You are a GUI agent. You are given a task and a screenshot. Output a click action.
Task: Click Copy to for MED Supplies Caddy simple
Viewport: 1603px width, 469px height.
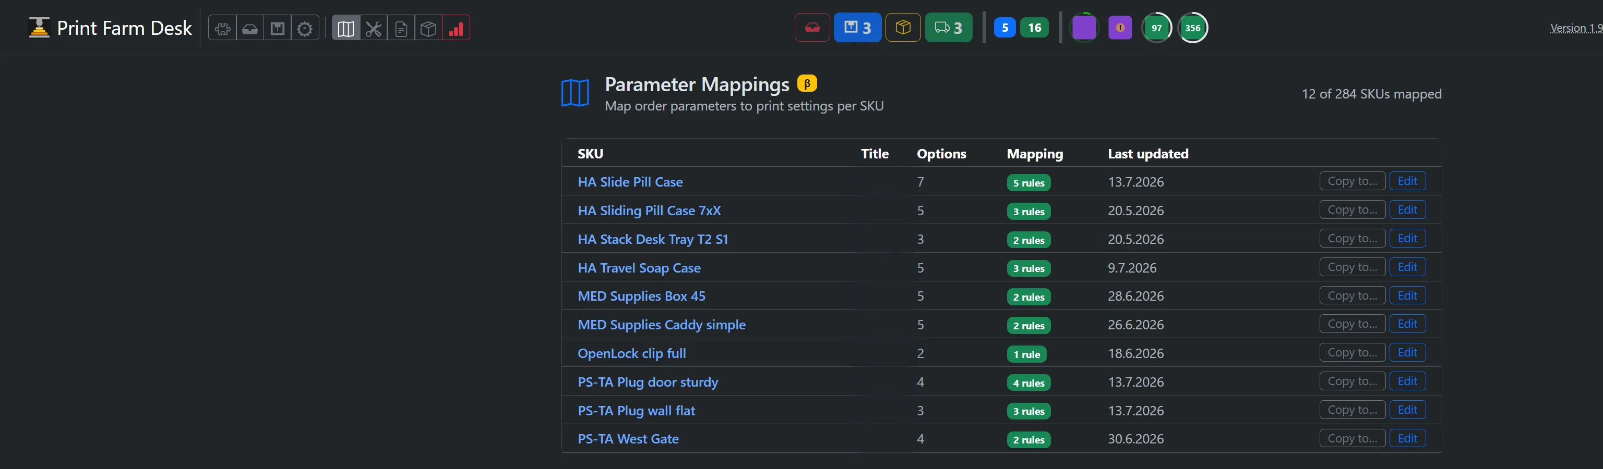[1352, 324]
